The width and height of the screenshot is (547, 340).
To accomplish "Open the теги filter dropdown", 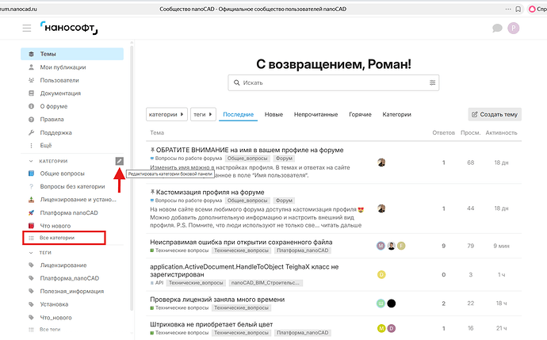I will coord(203,114).
